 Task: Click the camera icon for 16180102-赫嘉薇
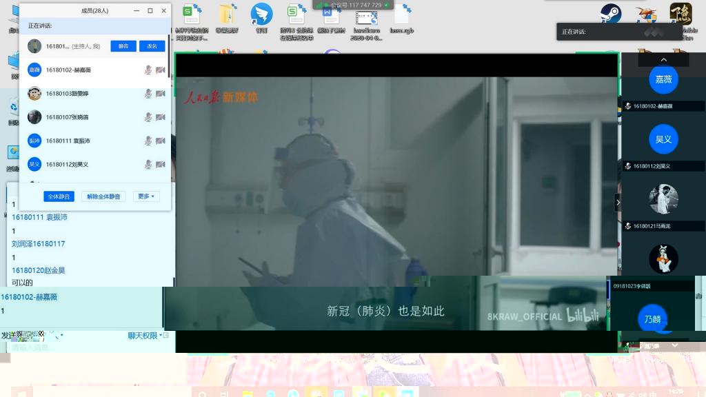pyautogui.click(x=160, y=70)
